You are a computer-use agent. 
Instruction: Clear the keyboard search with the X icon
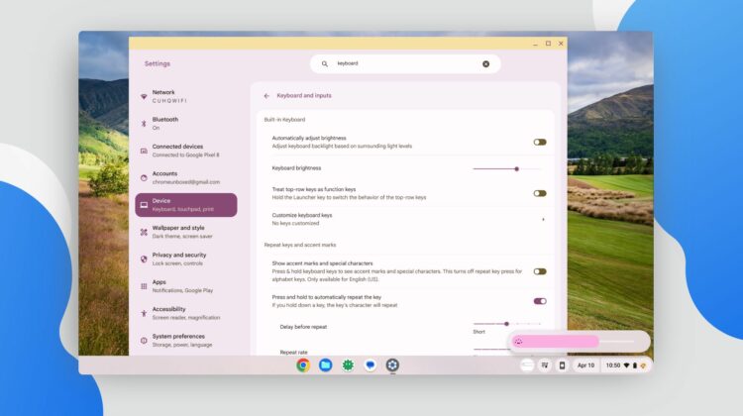(485, 63)
